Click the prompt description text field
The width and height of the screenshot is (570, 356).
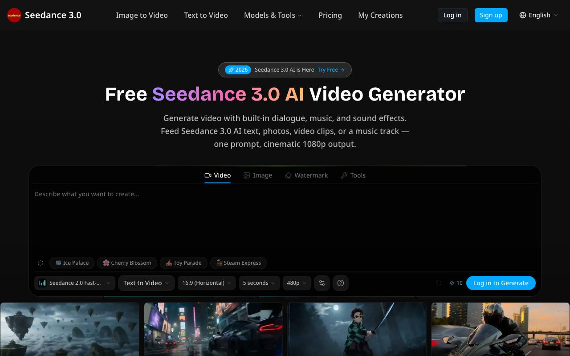pyautogui.click(x=285, y=220)
